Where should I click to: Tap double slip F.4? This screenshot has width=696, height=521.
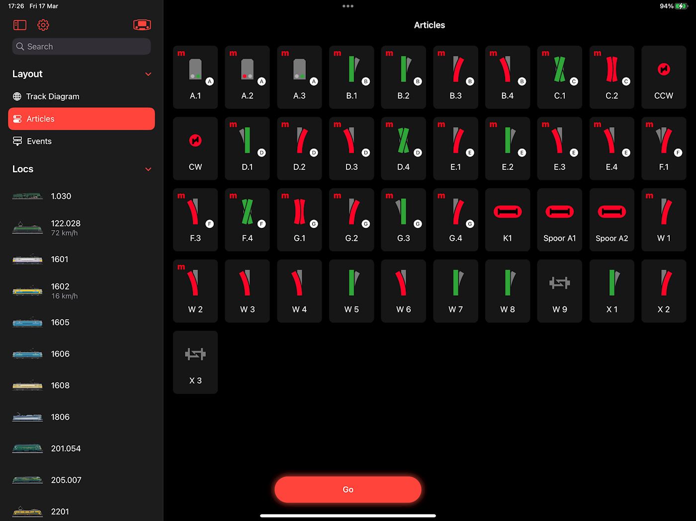tap(247, 220)
